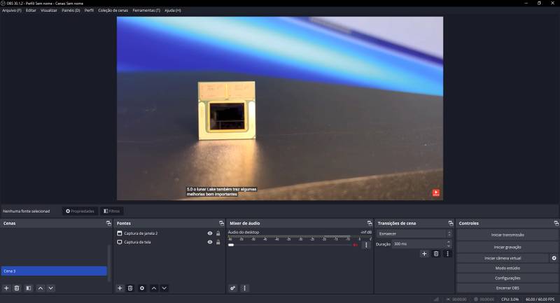Open Mixer de áudio bottom options menu

pos(244,288)
